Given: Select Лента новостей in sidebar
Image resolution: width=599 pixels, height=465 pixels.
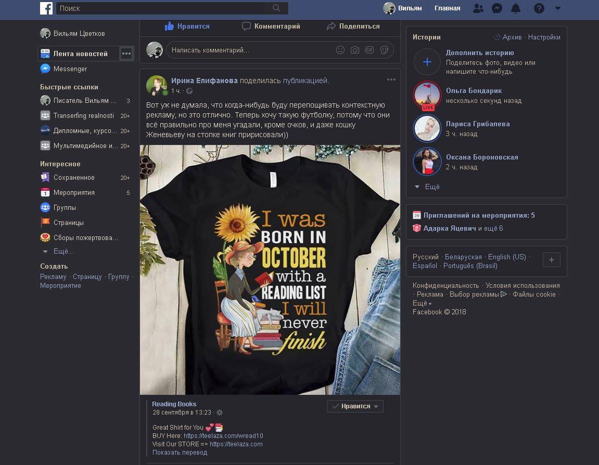Looking at the screenshot, I should (x=78, y=54).
